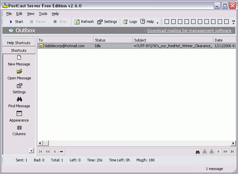Open Settings from the Shortcuts sidebar
238x174 pixels.
pos(19,89)
